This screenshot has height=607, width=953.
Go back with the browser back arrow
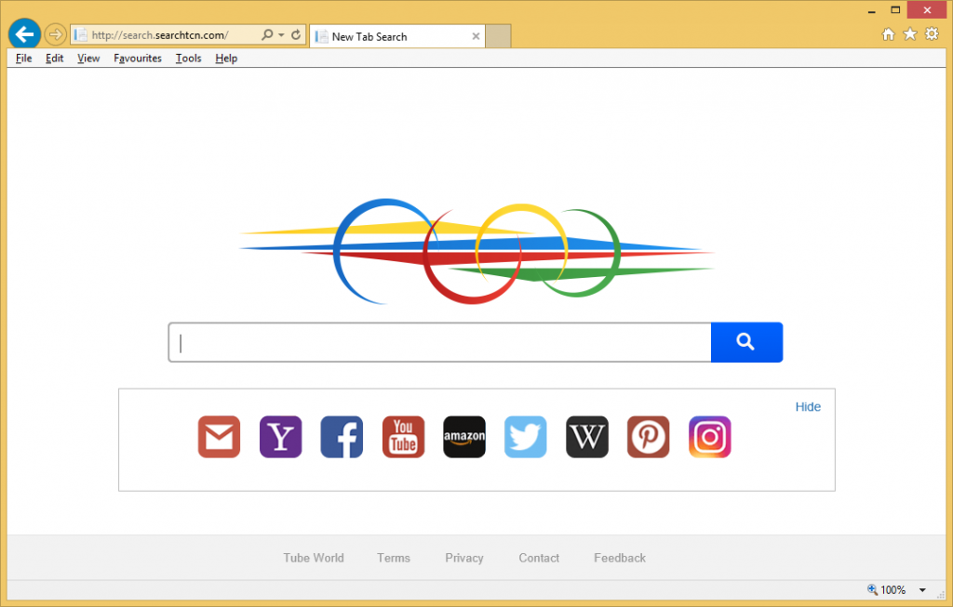[24, 34]
